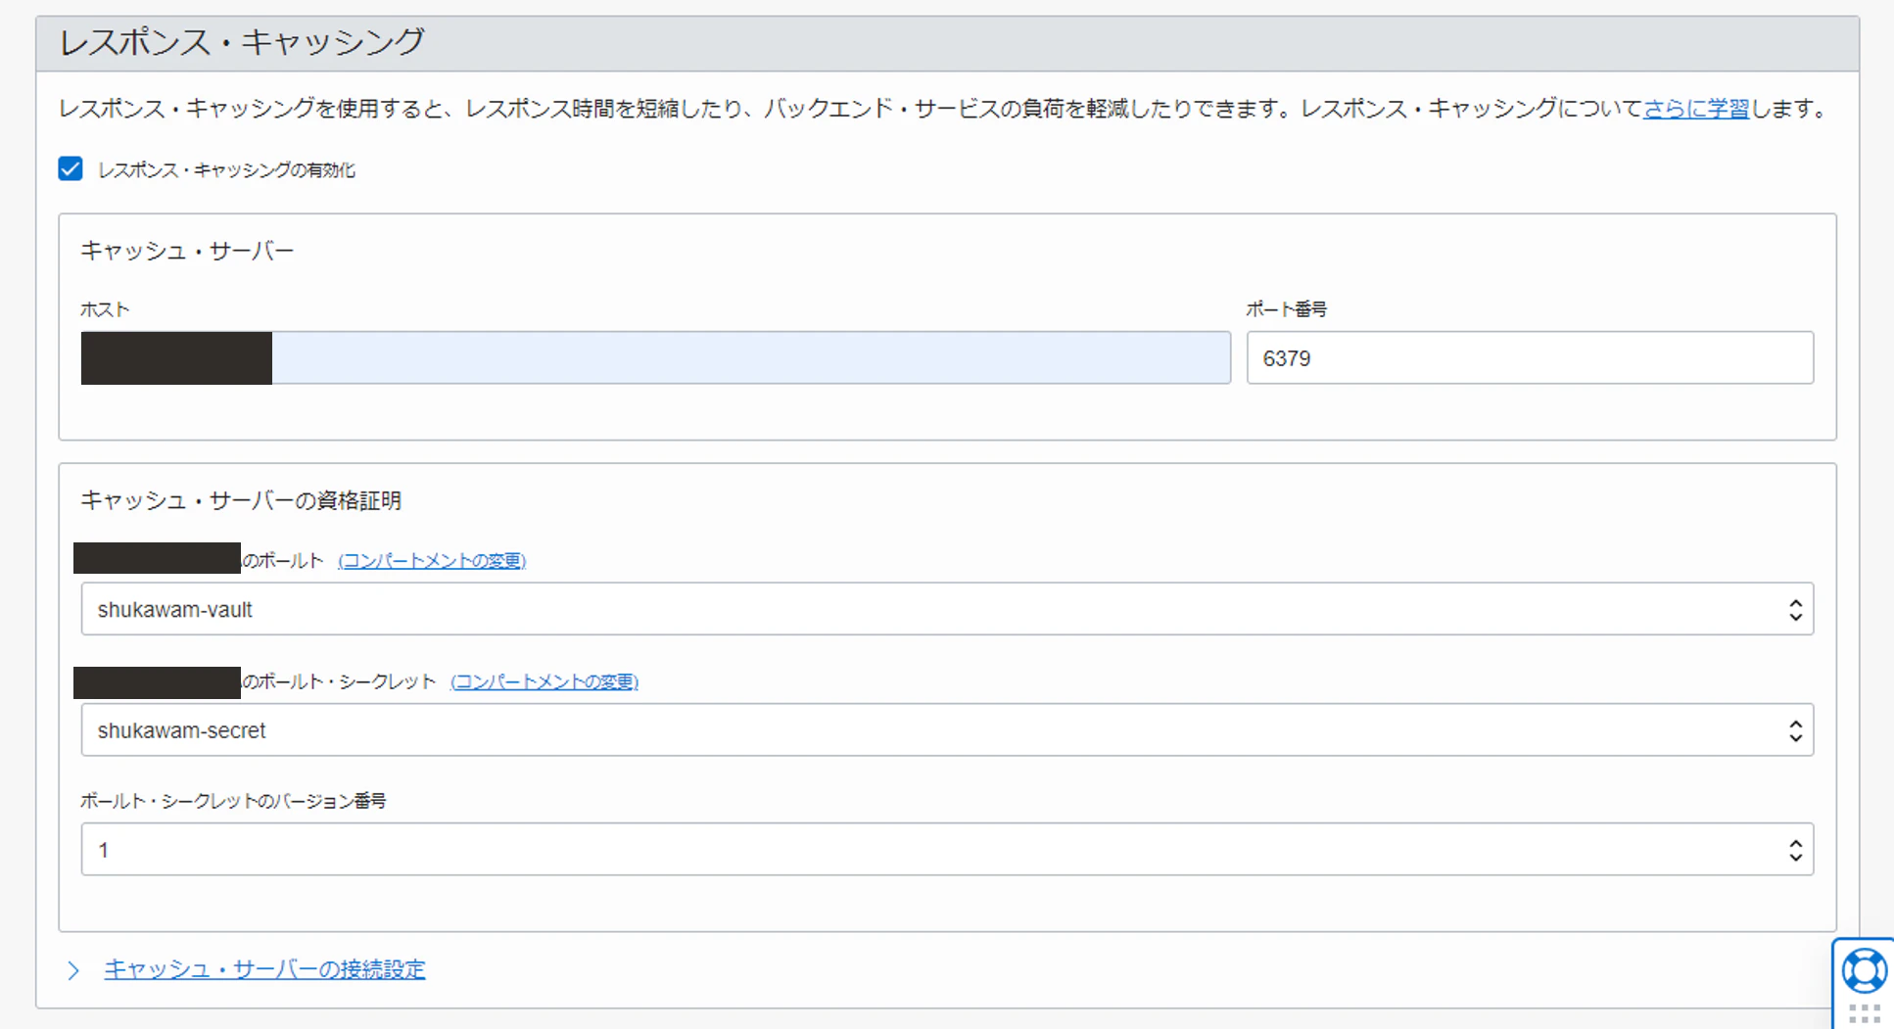Click the secret dropdown stepper arrows
1894x1029 pixels.
(x=1795, y=729)
